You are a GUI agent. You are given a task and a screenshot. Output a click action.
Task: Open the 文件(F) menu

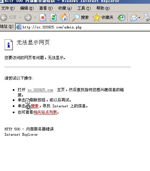coord(8,8)
